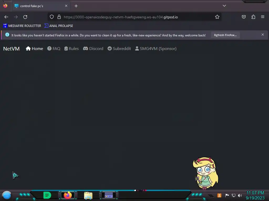Click the Java tray icon
This screenshot has height=201, width=269.
click(x=219, y=195)
